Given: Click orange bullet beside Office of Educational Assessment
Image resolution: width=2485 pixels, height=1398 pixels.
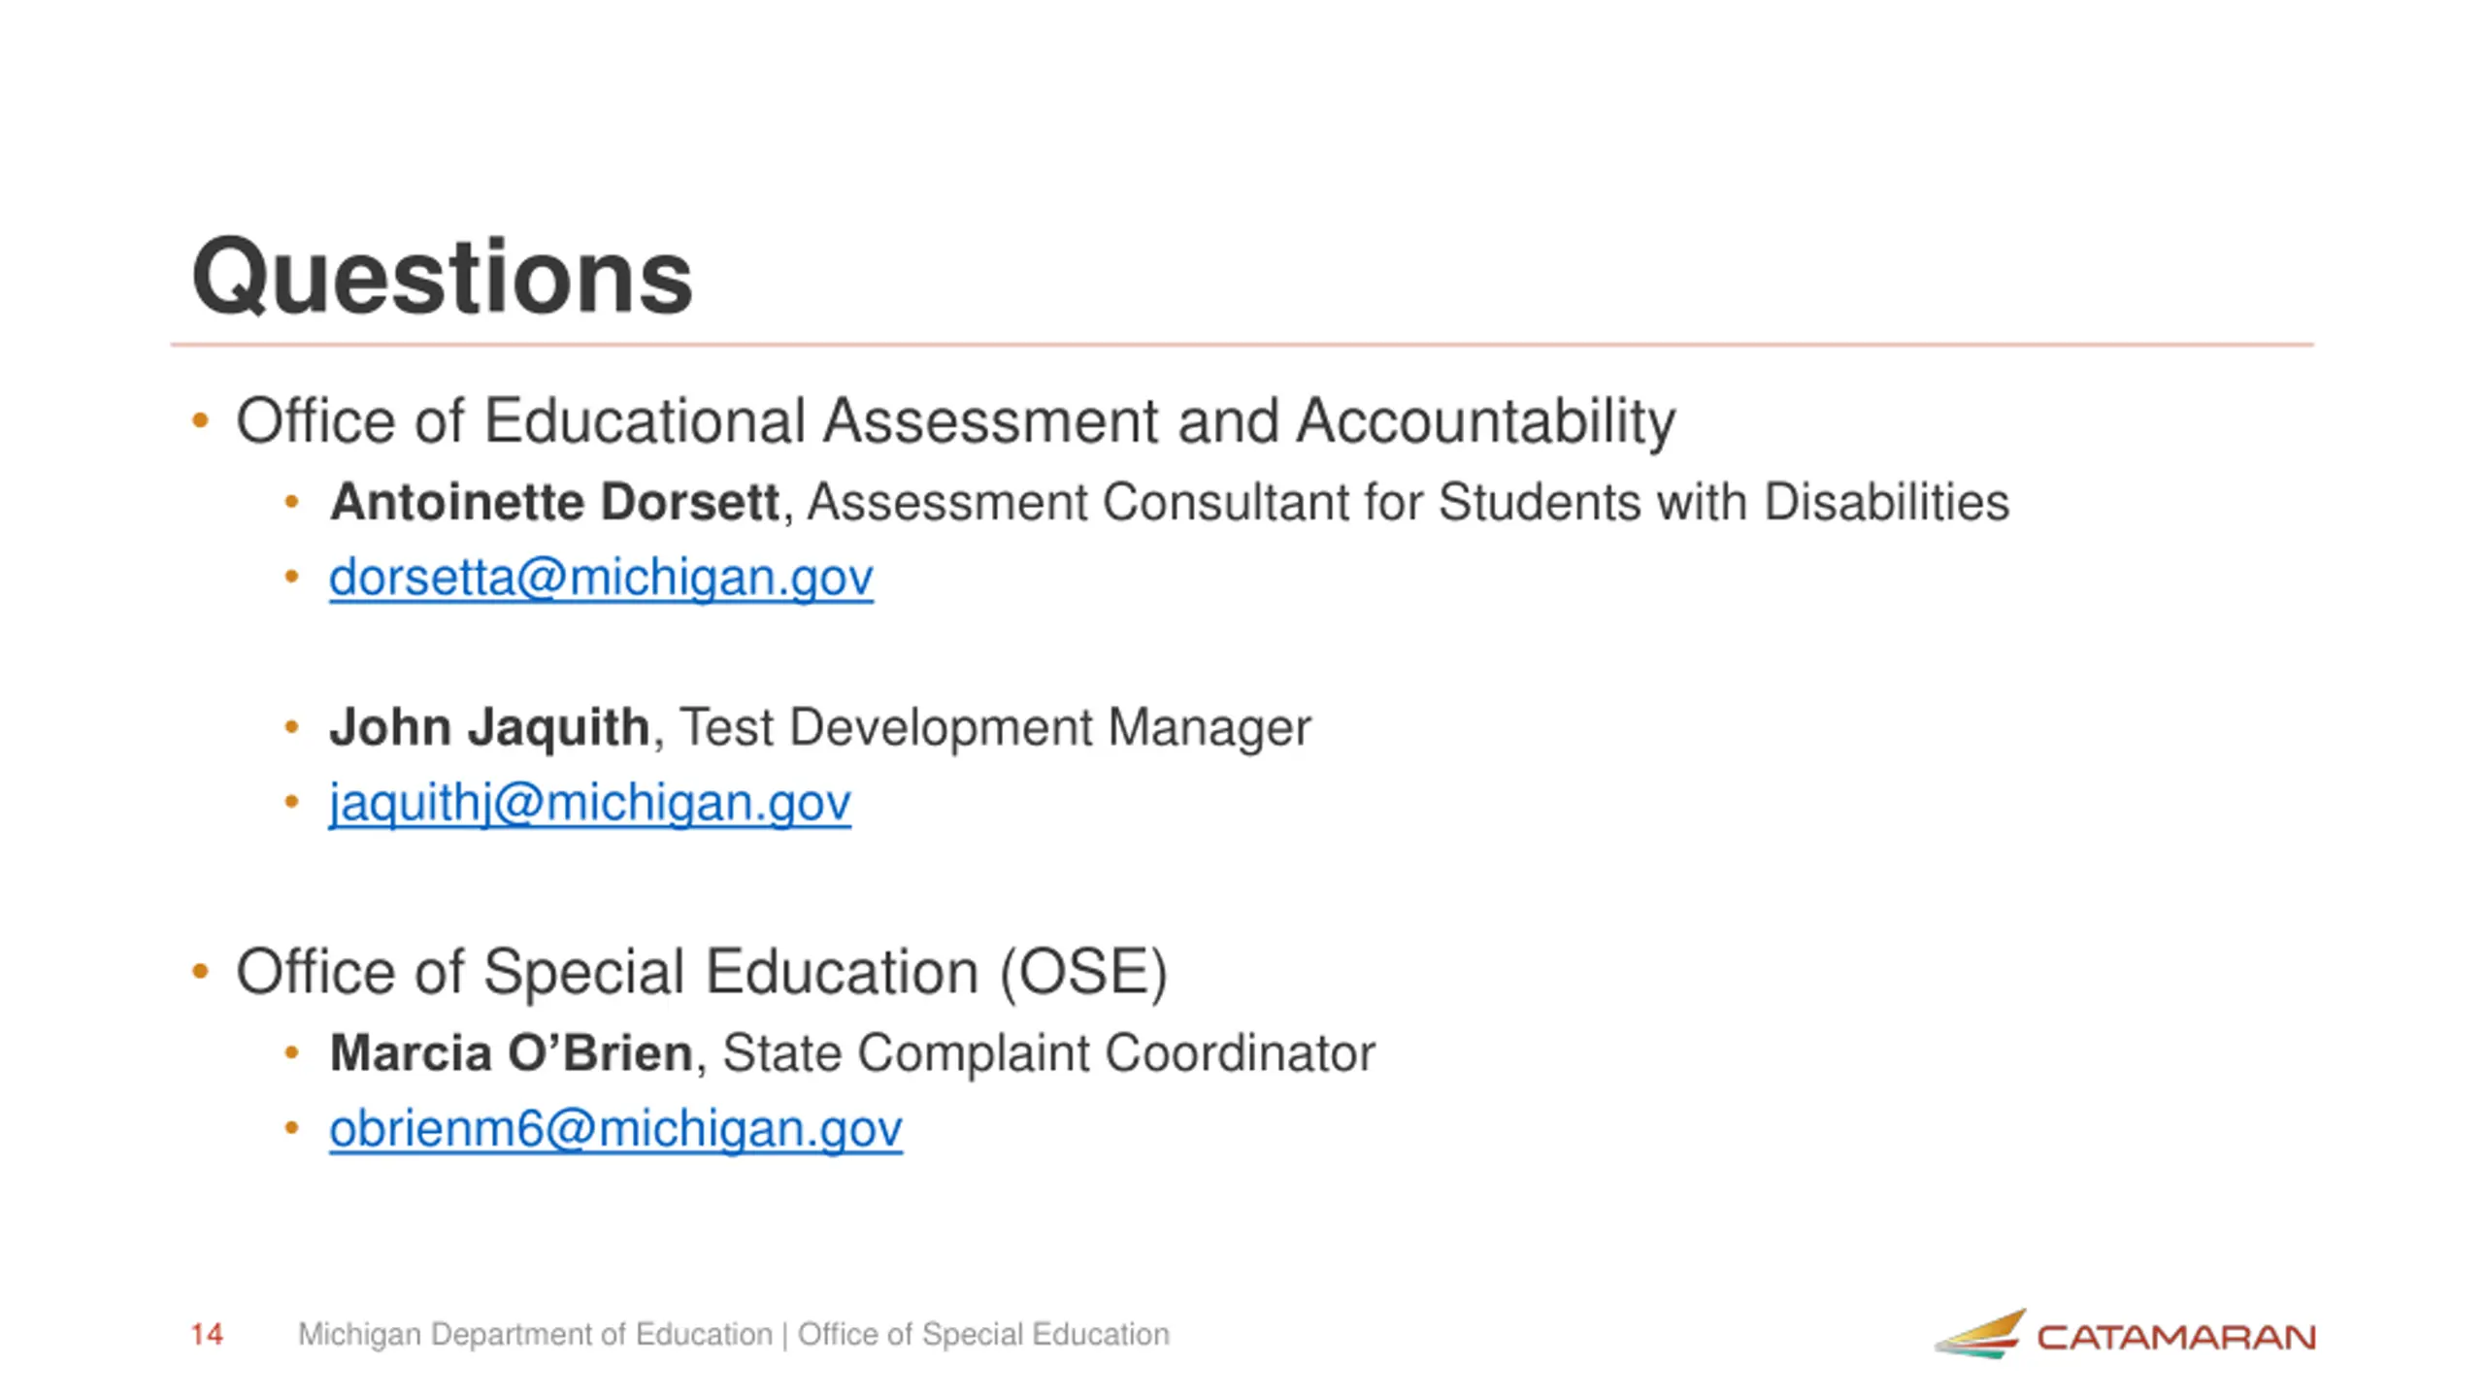Looking at the screenshot, I should [201, 420].
